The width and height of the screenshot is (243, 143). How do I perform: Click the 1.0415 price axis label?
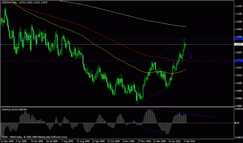pos(239,68)
